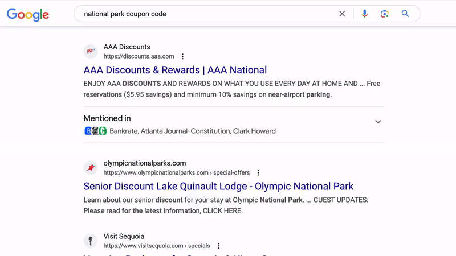Open Google Lens image search
The height and width of the screenshot is (256, 456).
385,14
